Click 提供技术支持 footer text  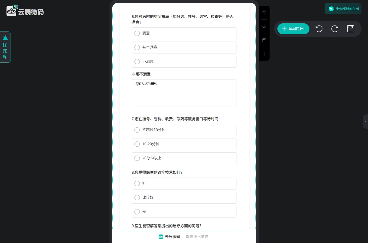point(197,237)
